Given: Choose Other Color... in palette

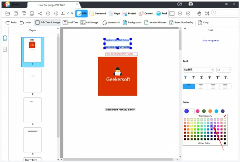Looking at the screenshot, I should point(205,143).
